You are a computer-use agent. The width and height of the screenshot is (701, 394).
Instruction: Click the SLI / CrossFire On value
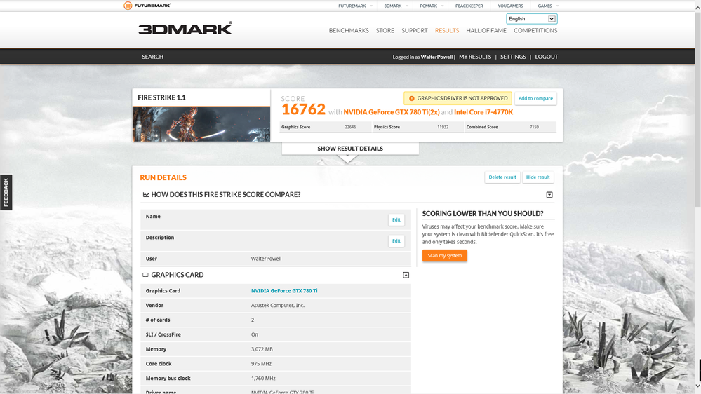click(x=255, y=334)
